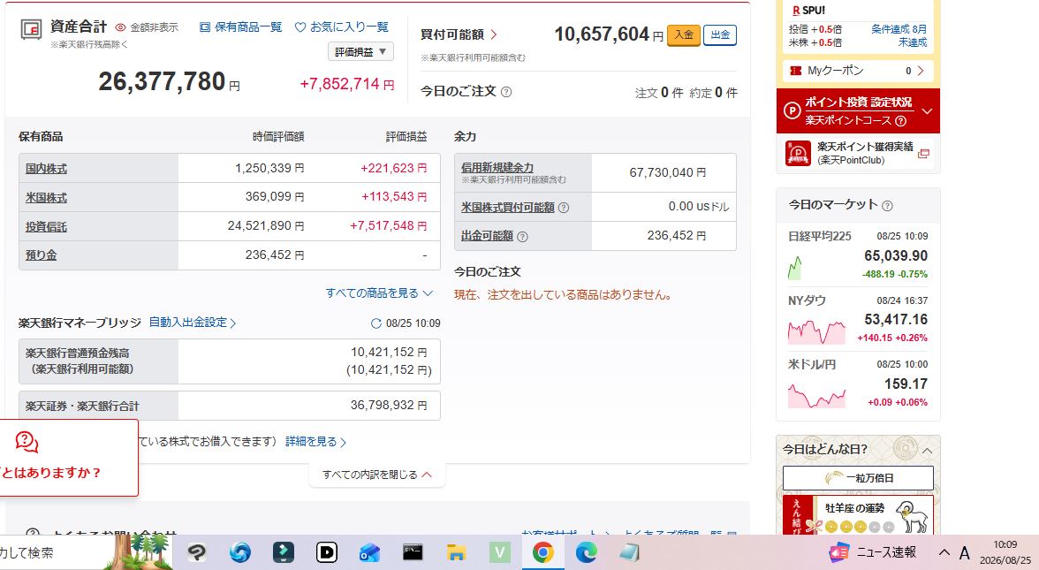Viewport: 1039px width, 570px height.
Task: Open 米ドル/円 mini chart
Action: 816,395
